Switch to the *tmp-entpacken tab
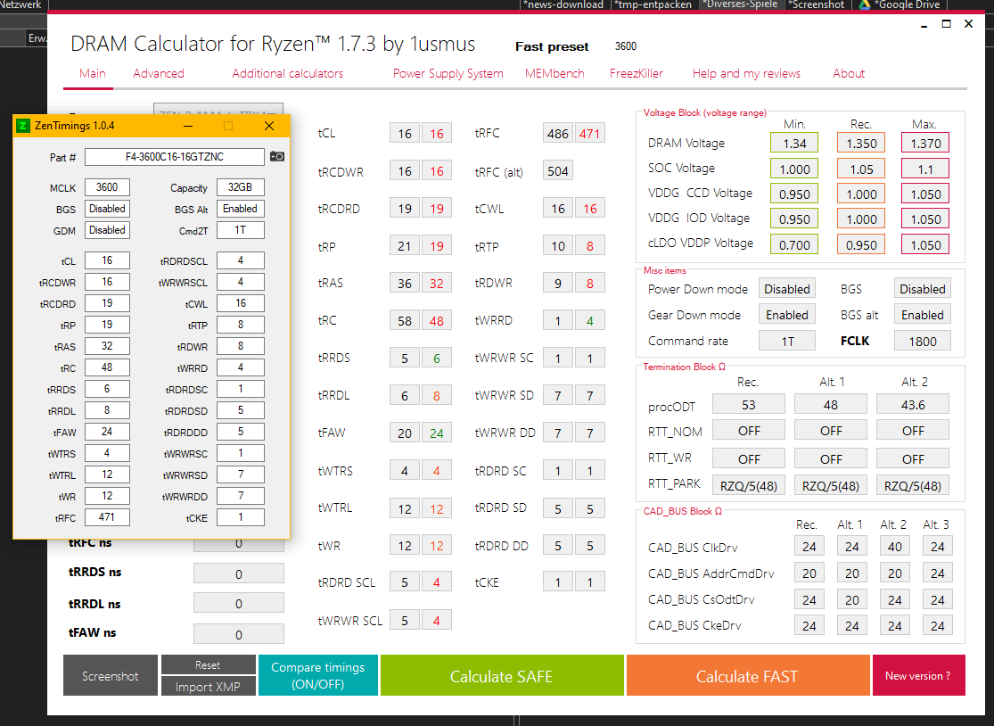The height and width of the screenshot is (726, 994). tap(653, 4)
